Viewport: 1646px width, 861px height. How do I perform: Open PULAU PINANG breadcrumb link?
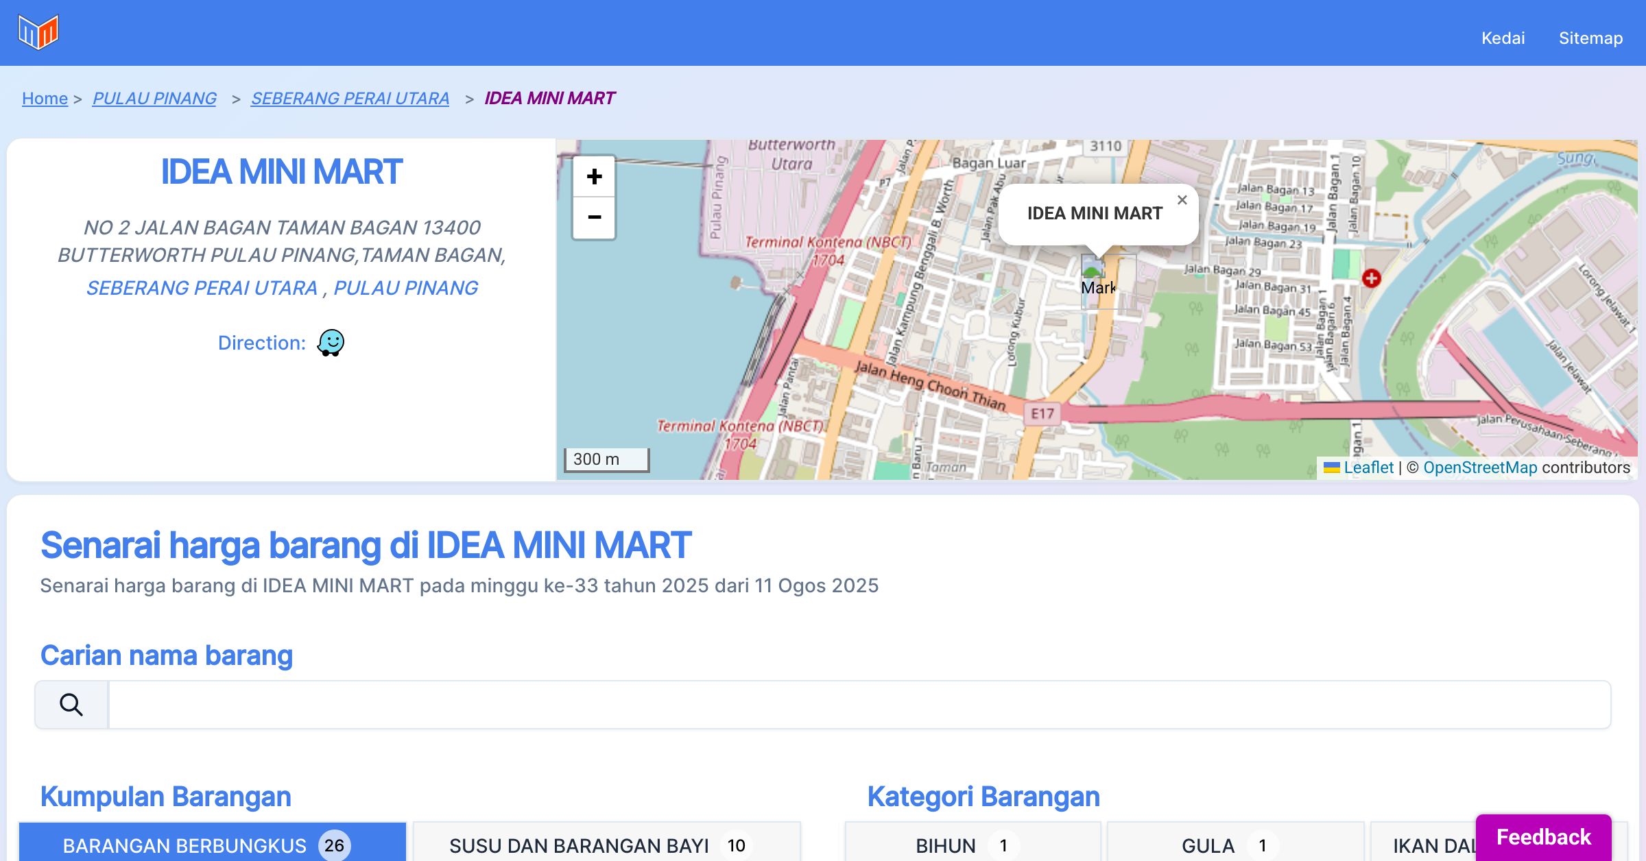coord(154,98)
